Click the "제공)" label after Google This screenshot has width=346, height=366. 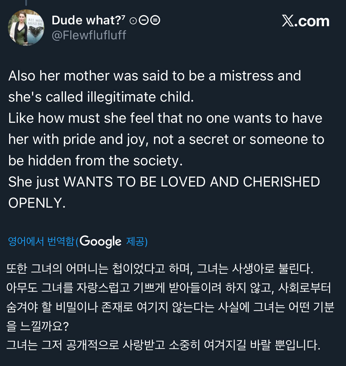coord(137,241)
